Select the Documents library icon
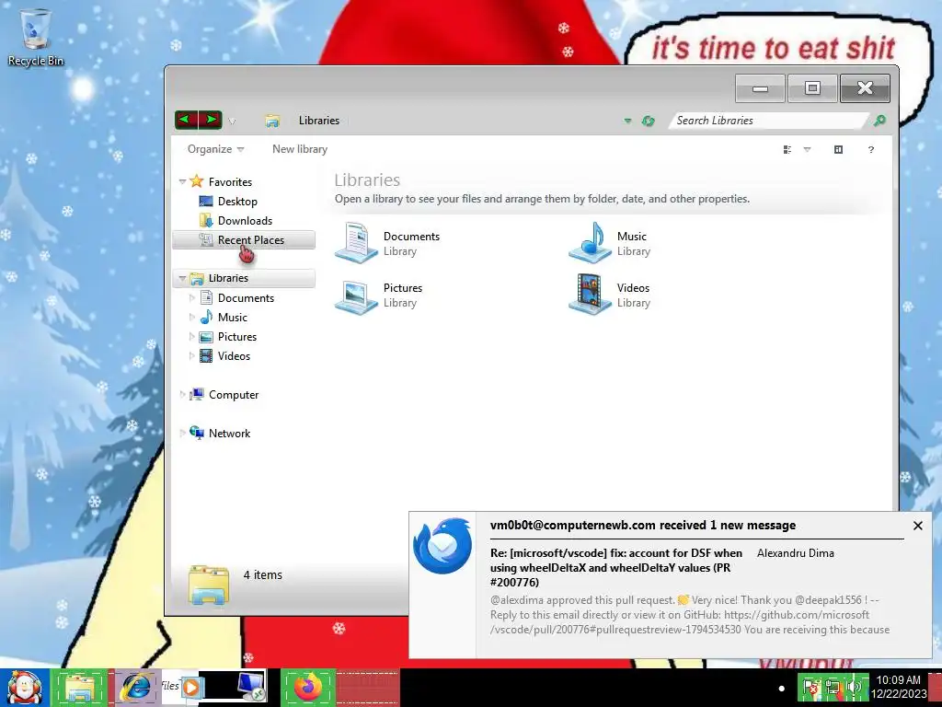 tap(356, 243)
